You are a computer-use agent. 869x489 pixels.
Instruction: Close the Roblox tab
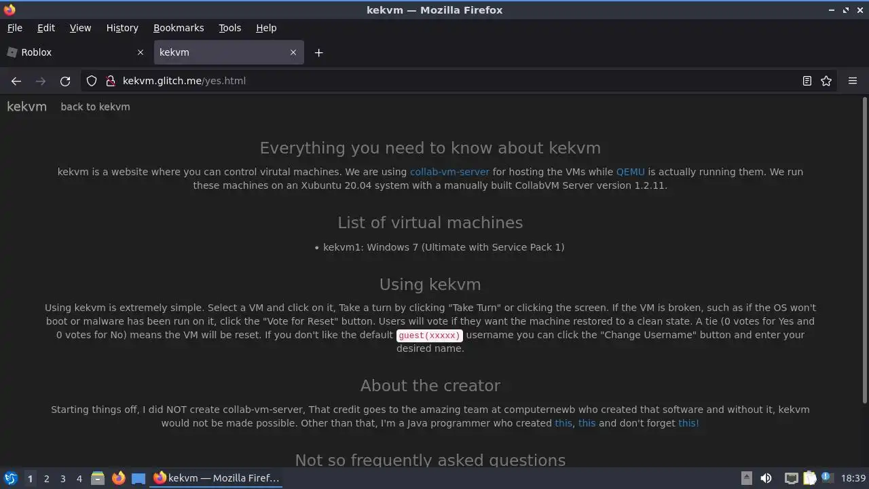pos(141,52)
